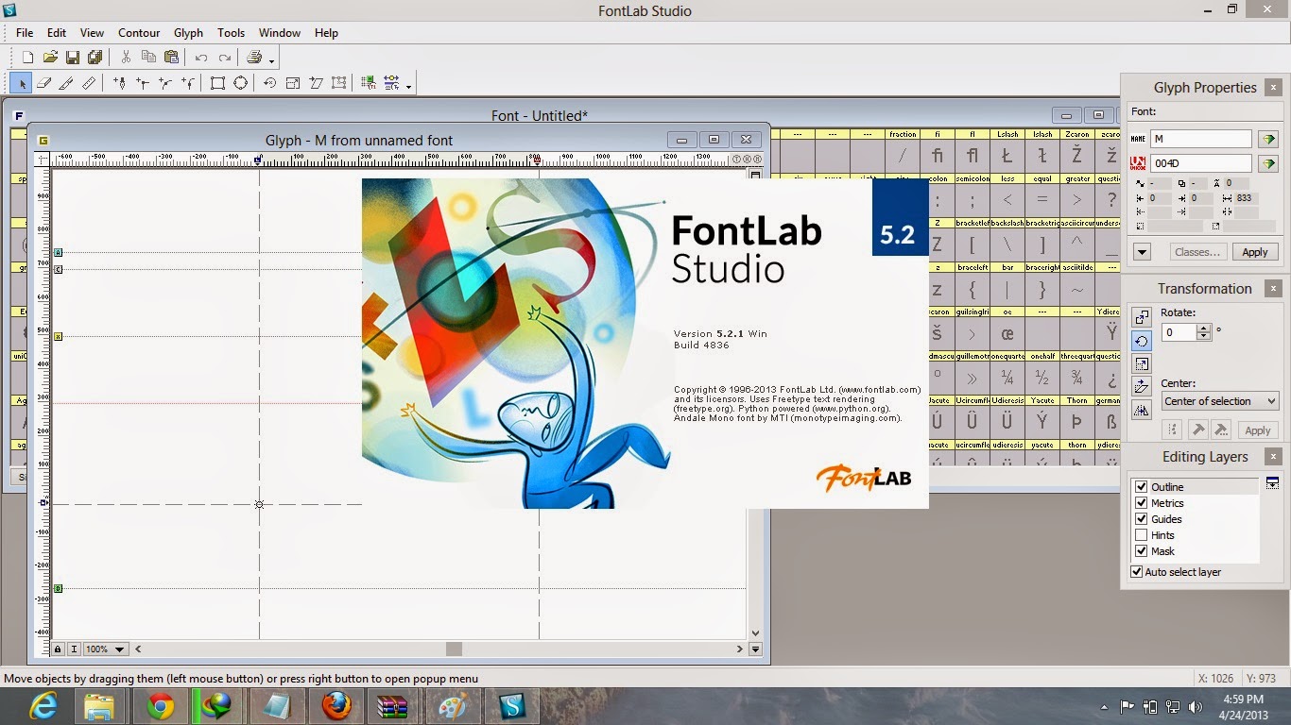Open the File menu
This screenshot has width=1291, height=725.
point(25,32)
